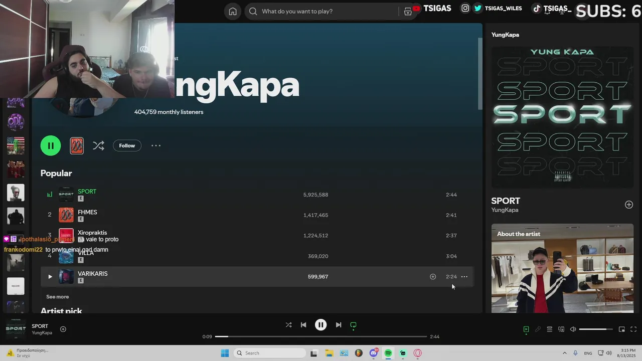
Task: Open the Windows Start menu
Action: point(225,353)
